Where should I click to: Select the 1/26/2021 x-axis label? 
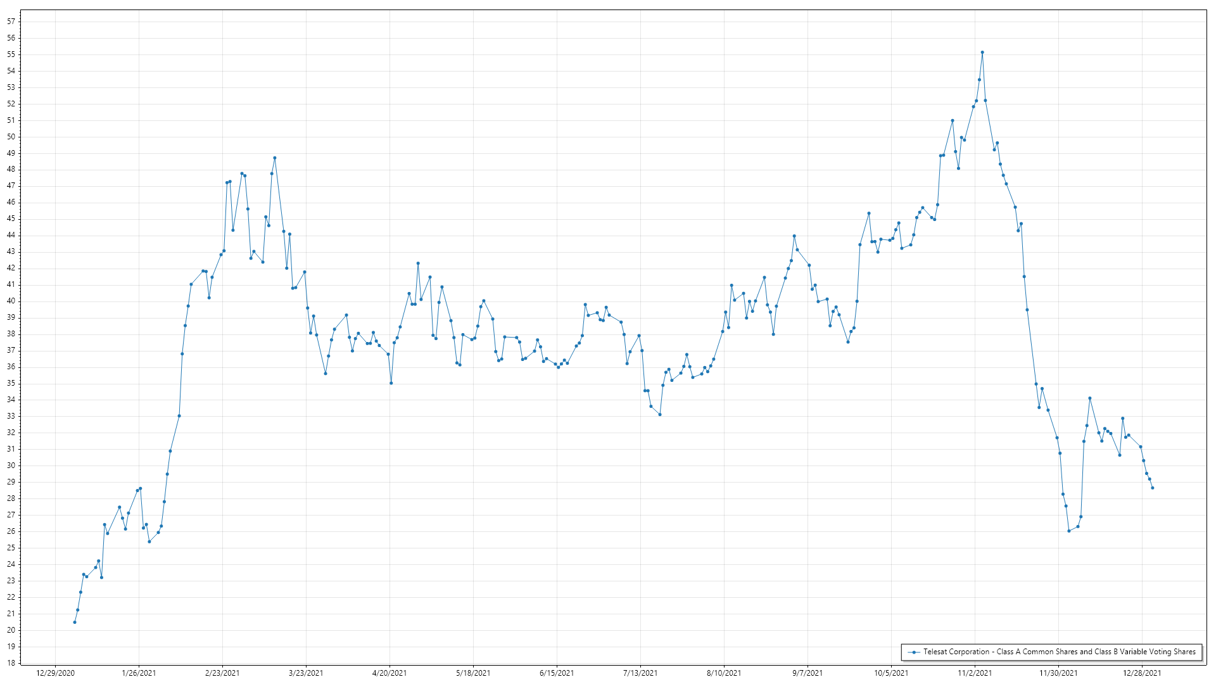coord(139,673)
